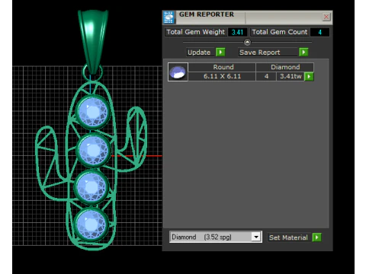Select the third gem from the top
366x274 pixels.
(91, 187)
